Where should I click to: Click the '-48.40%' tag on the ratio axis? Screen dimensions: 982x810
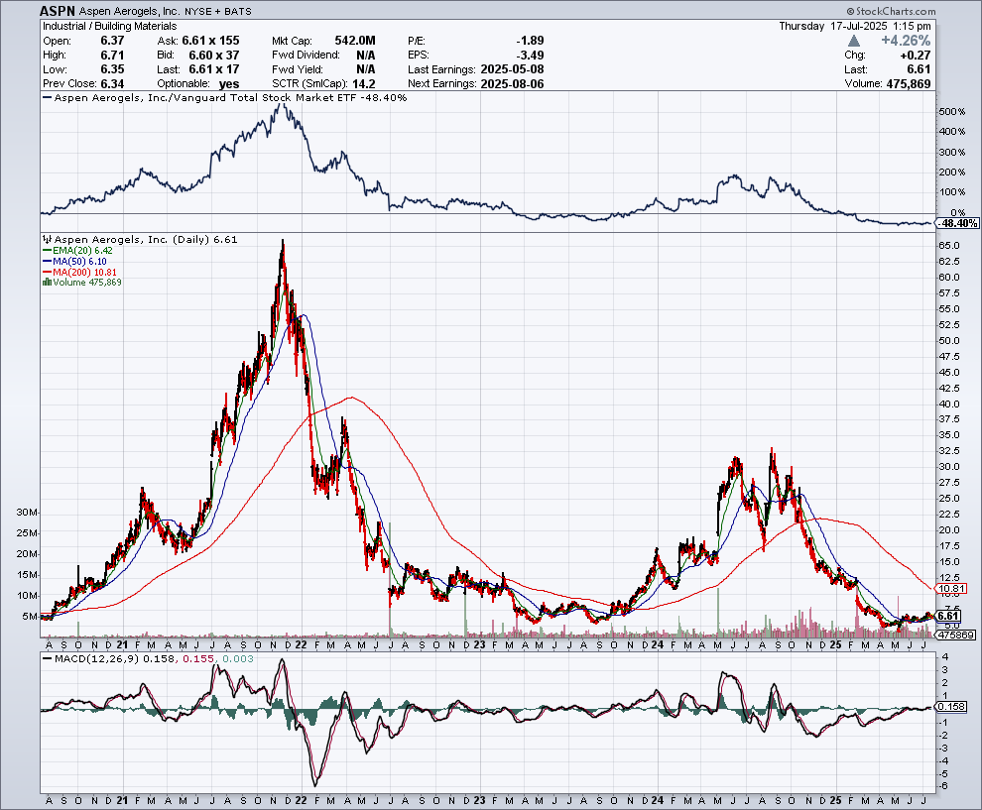coord(959,223)
